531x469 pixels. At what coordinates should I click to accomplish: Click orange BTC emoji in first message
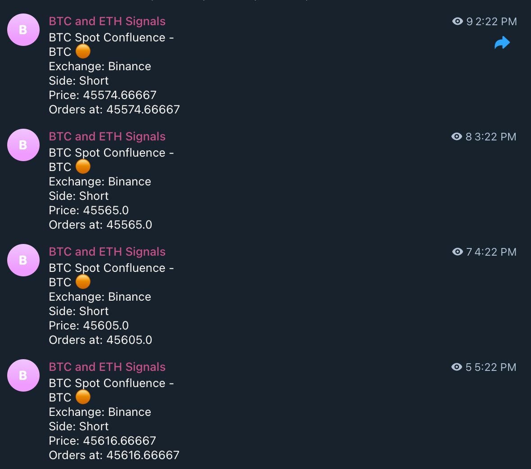[83, 51]
